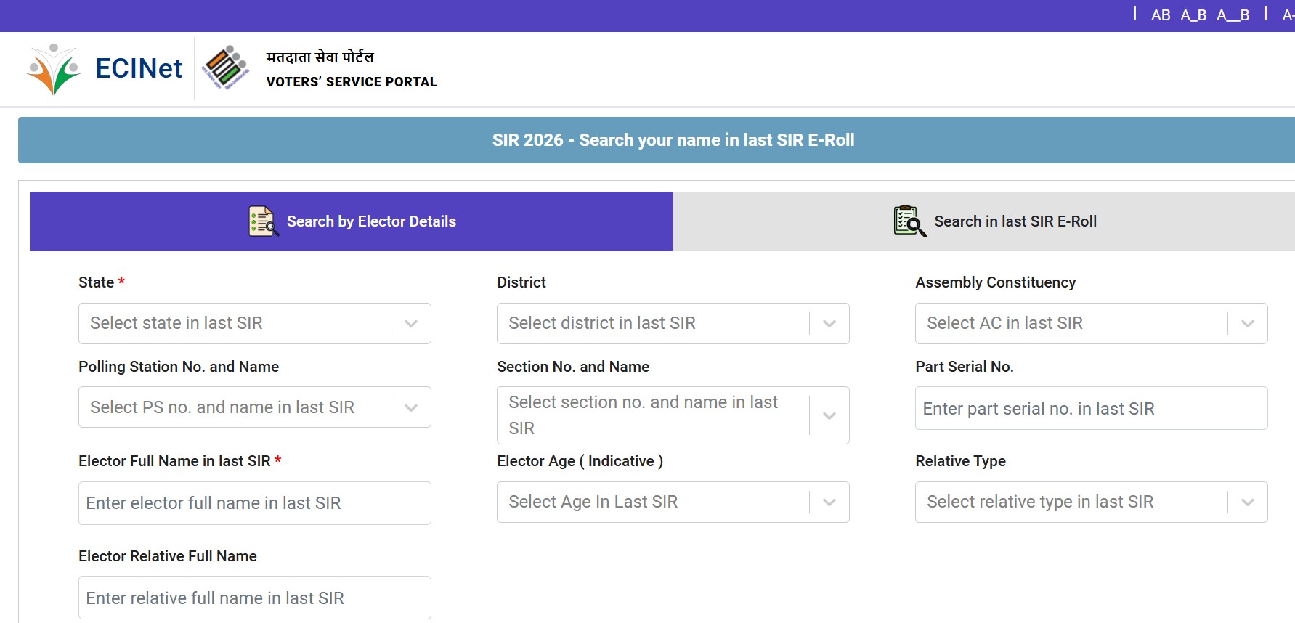This screenshot has height=623, width=1295.
Task: Expand Polling Station chevron arrow
Action: click(411, 408)
